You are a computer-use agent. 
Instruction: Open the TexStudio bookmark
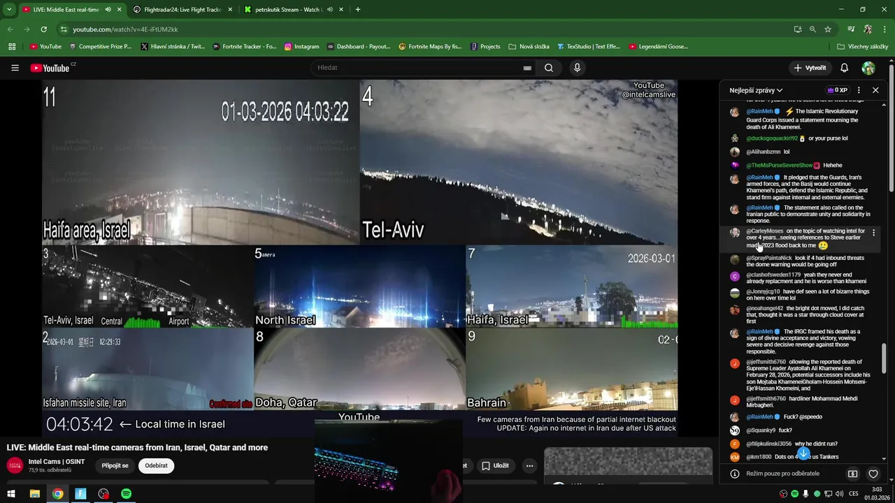(589, 47)
